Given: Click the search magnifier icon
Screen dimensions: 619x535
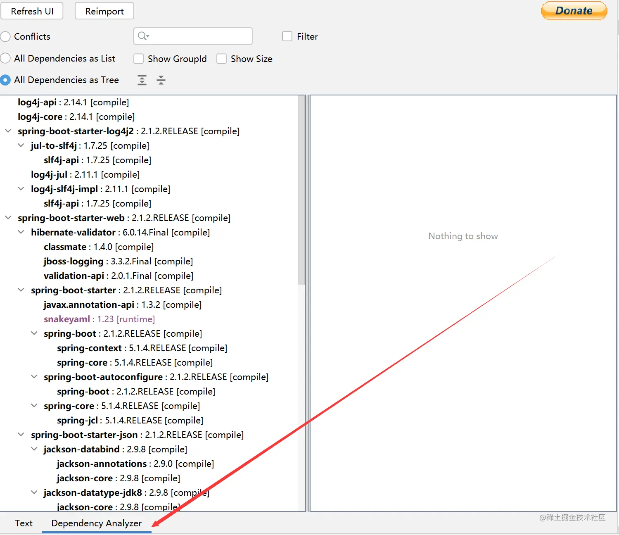Looking at the screenshot, I should (x=143, y=36).
